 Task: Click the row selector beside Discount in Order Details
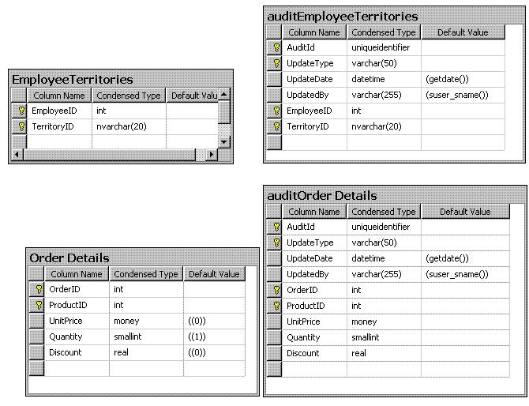(x=37, y=353)
